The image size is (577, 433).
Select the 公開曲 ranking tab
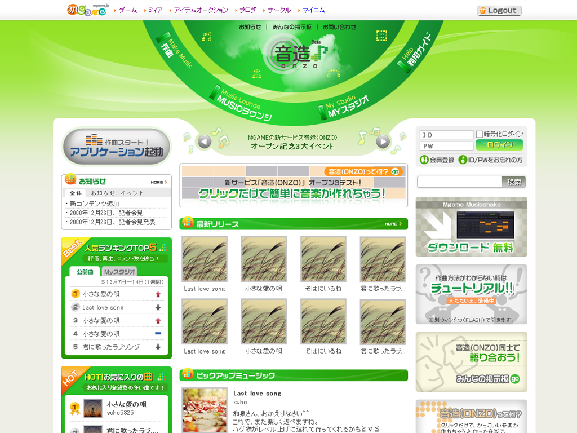pyautogui.click(x=85, y=272)
